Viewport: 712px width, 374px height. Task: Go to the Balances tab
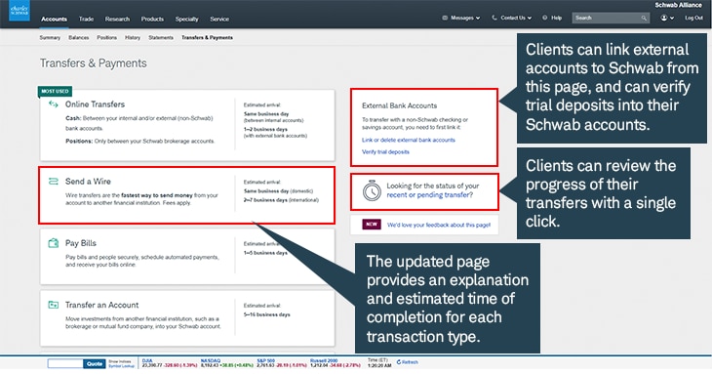[x=79, y=38]
